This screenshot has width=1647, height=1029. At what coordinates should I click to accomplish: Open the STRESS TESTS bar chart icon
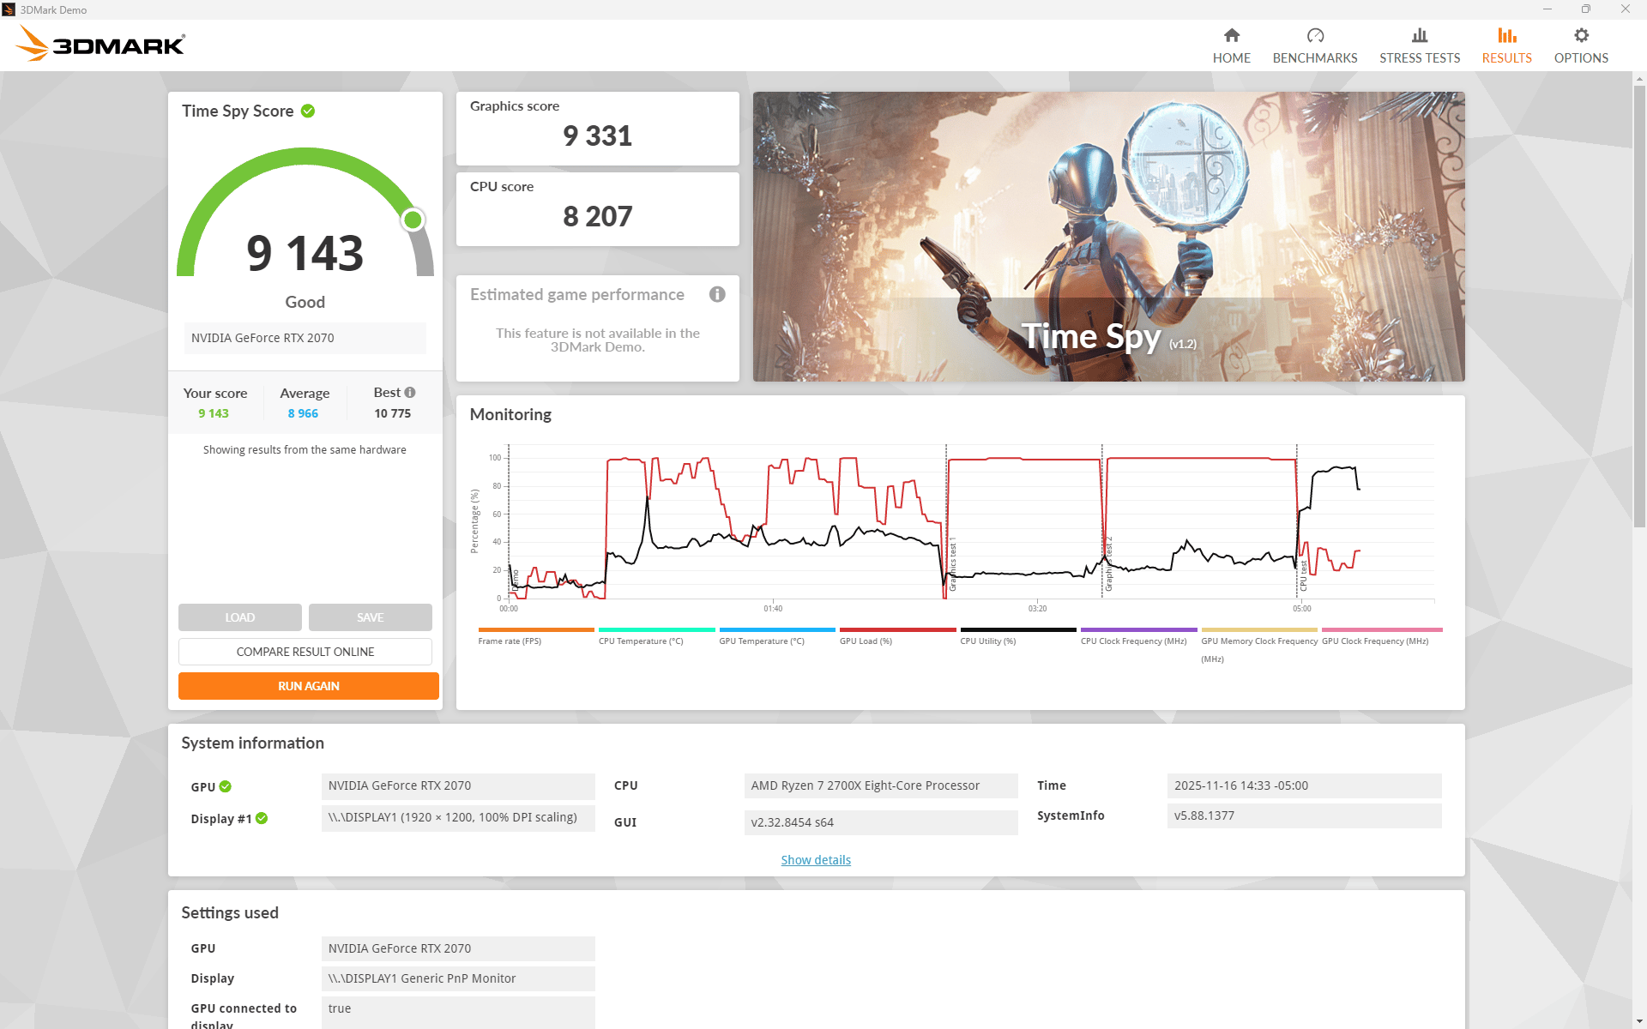(1420, 35)
